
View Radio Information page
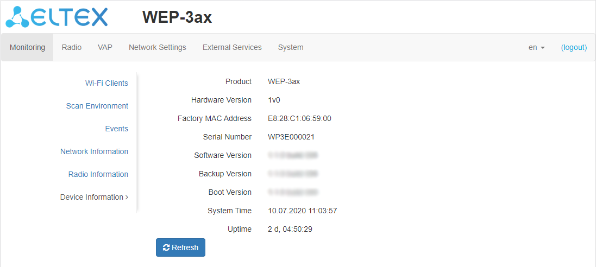[x=98, y=174]
